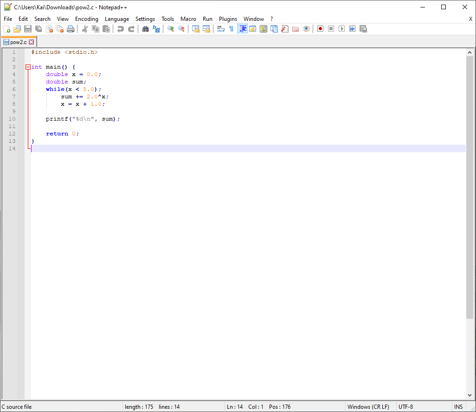Enable document monitoring with the eye icon
The width and height of the screenshot is (476, 412).
[306, 29]
